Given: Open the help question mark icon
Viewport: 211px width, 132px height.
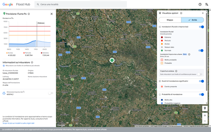Looking at the screenshot, I should pos(200,5).
